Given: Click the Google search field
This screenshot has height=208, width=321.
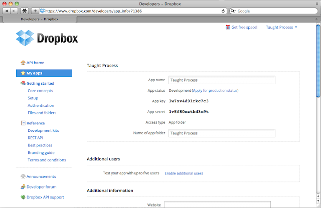Looking at the screenshot, I should (x=273, y=11).
